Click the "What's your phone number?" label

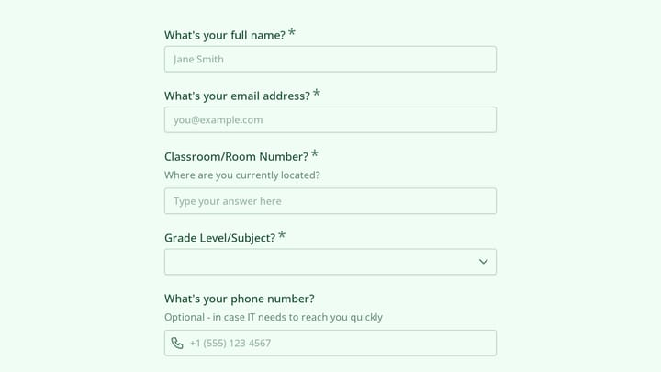240,299
